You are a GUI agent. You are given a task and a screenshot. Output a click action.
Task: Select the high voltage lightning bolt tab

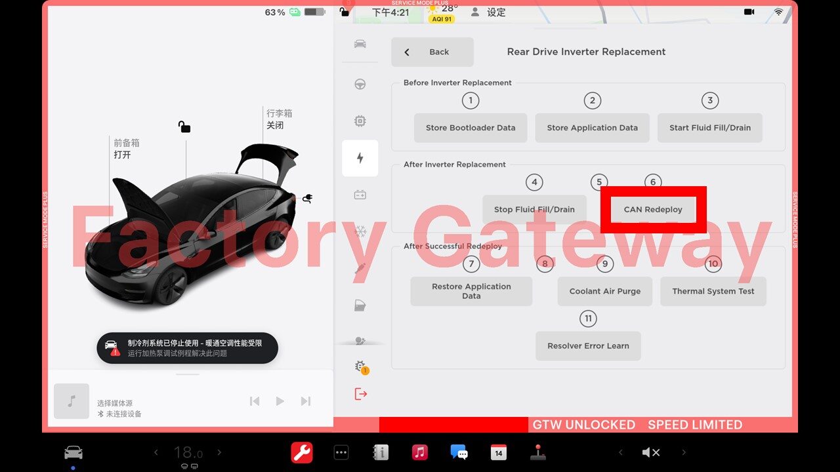tap(360, 158)
